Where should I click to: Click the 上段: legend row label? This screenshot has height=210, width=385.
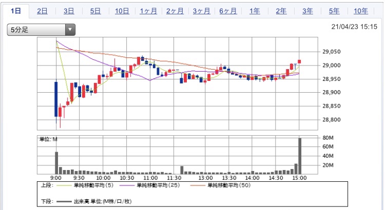[47, 185]
